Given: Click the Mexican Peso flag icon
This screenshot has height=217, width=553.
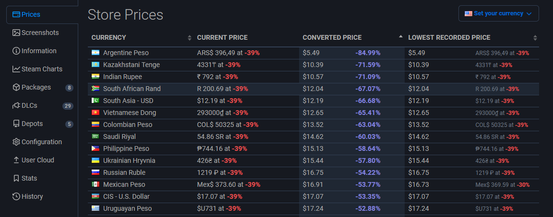Looking at the screenshot, I should (x=95, y=184).
